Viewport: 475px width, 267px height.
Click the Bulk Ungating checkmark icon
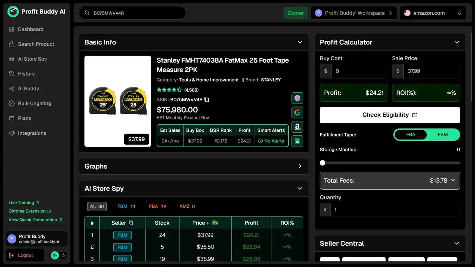12,103
